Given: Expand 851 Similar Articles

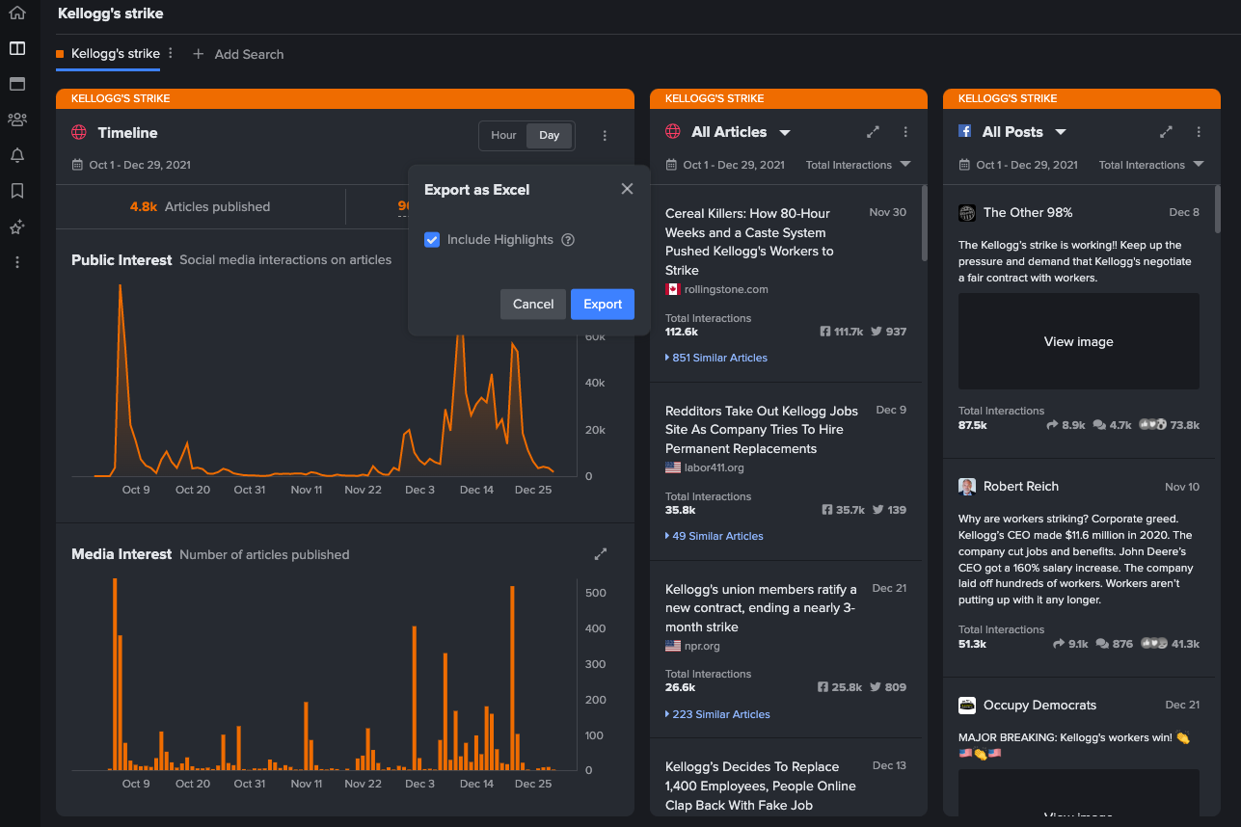Looking at the screenshot, I should pos(716,358).
